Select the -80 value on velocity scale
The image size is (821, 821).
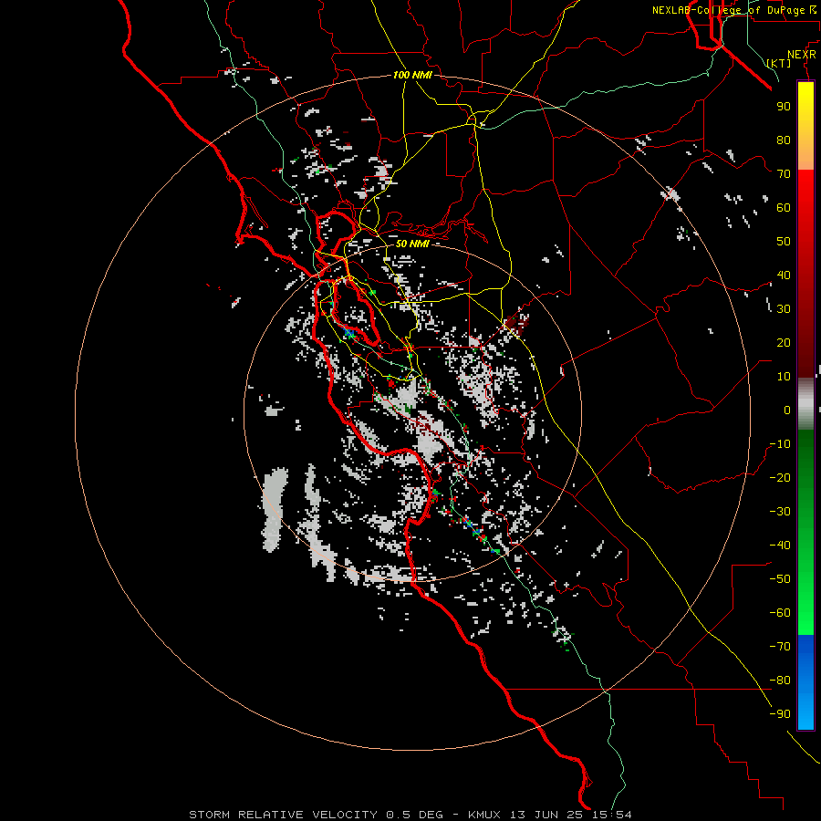point(780,681)
